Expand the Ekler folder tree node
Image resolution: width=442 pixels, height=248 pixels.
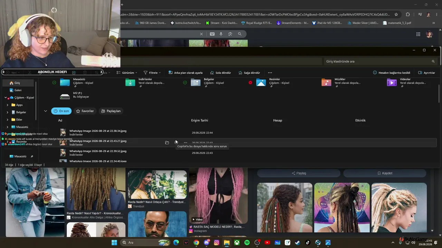(x=8, y=120)
